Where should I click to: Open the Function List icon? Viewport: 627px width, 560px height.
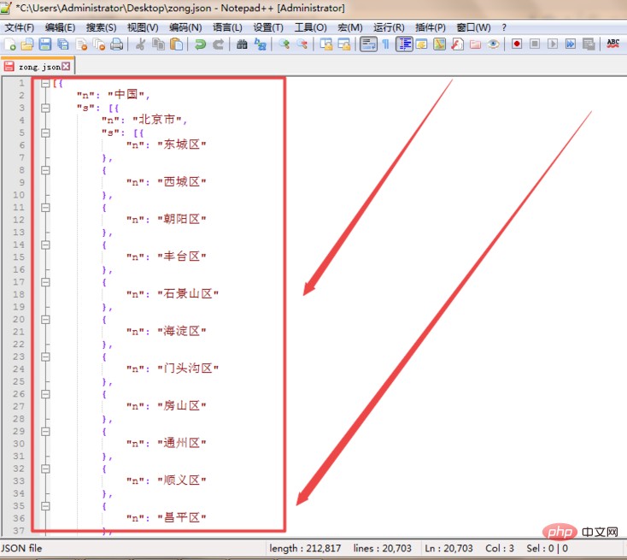[457, 44]
